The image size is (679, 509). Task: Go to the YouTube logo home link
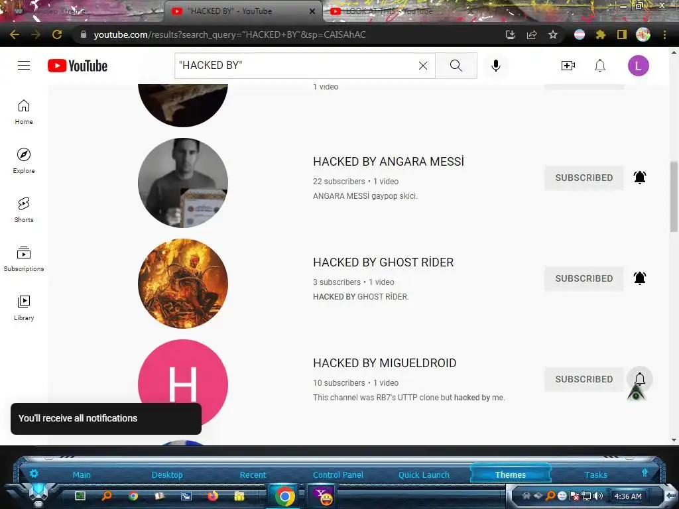(78, 66)
